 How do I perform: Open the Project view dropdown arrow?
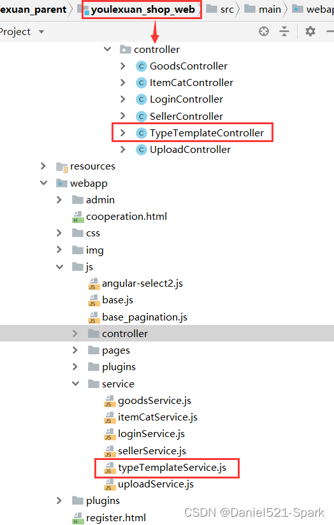(x=41, y=32)
